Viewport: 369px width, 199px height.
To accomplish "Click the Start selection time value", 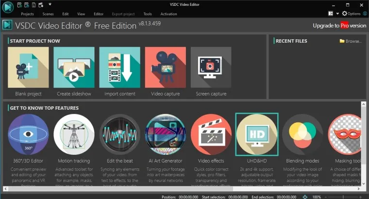I will [238, 197].
